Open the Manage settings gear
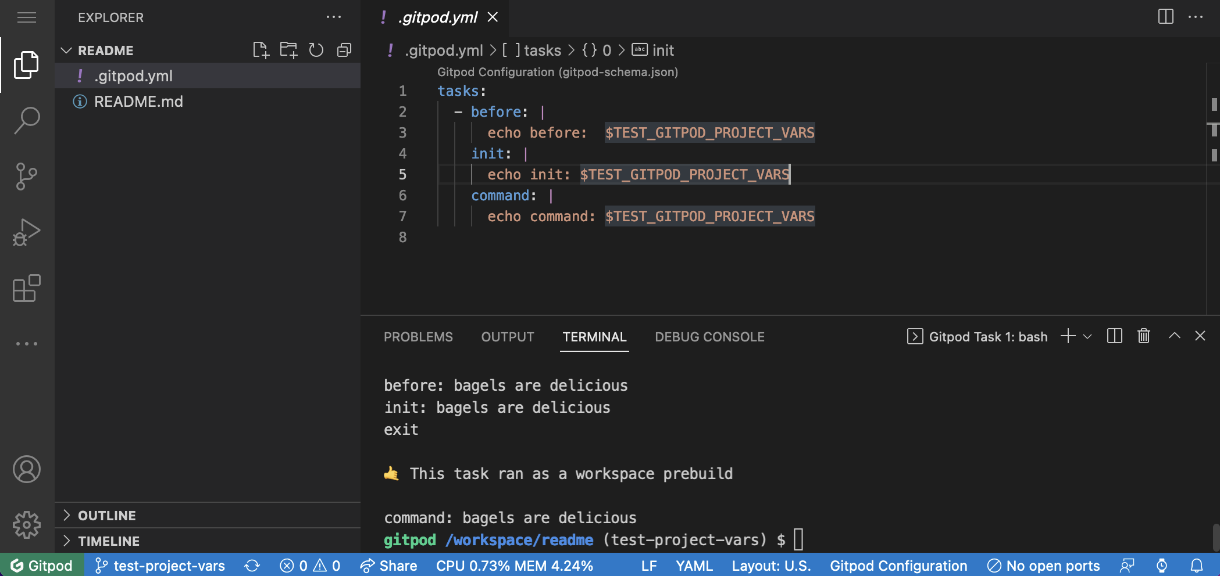Viewport: 1220px width, 576px height. pos(26,524)
